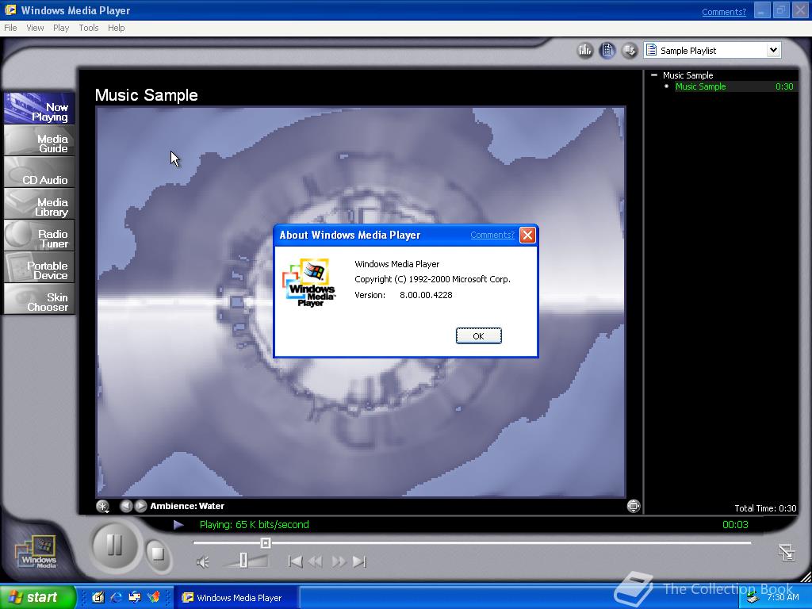Switch to the previous visualization
The width and height of the screenshot is (812, 609).
[x=126, y=506]
